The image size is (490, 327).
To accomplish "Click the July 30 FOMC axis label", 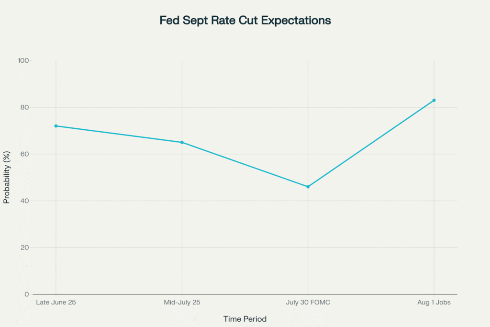I will 308,303.
